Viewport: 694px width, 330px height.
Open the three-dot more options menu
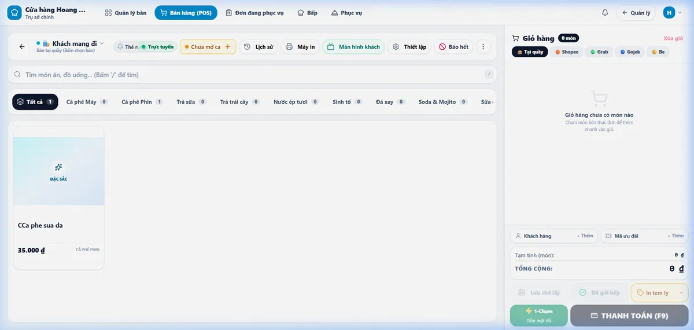[x=483, y=47]
